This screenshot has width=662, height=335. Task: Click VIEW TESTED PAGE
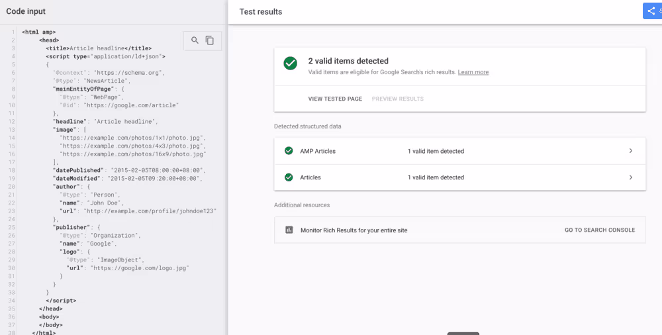tap(335, 99)
